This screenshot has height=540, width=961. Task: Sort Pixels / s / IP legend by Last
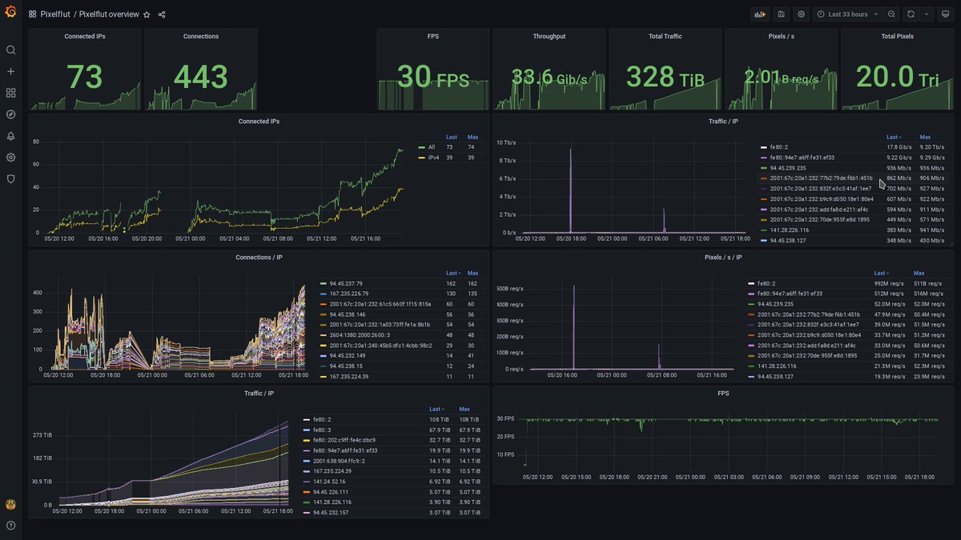click(881, 274)
